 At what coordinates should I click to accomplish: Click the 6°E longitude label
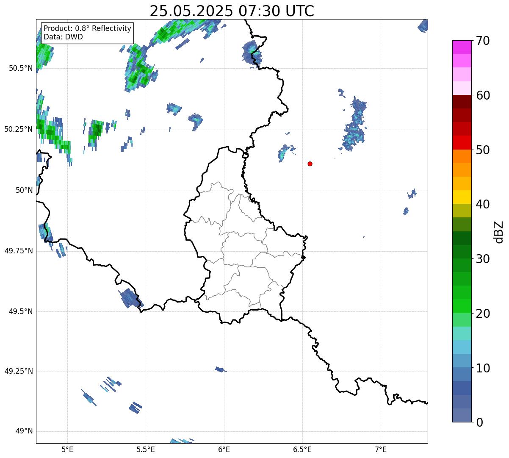[x=224, y=449]
